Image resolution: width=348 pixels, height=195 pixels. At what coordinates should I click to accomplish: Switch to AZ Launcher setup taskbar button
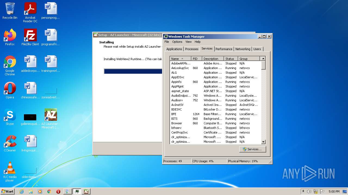pyautogui.click(x=86, y=191)
